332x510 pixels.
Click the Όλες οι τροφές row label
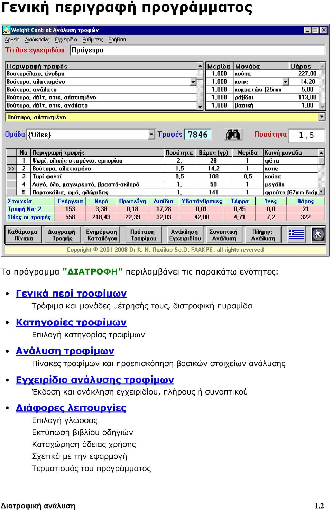tap(30, 217)
